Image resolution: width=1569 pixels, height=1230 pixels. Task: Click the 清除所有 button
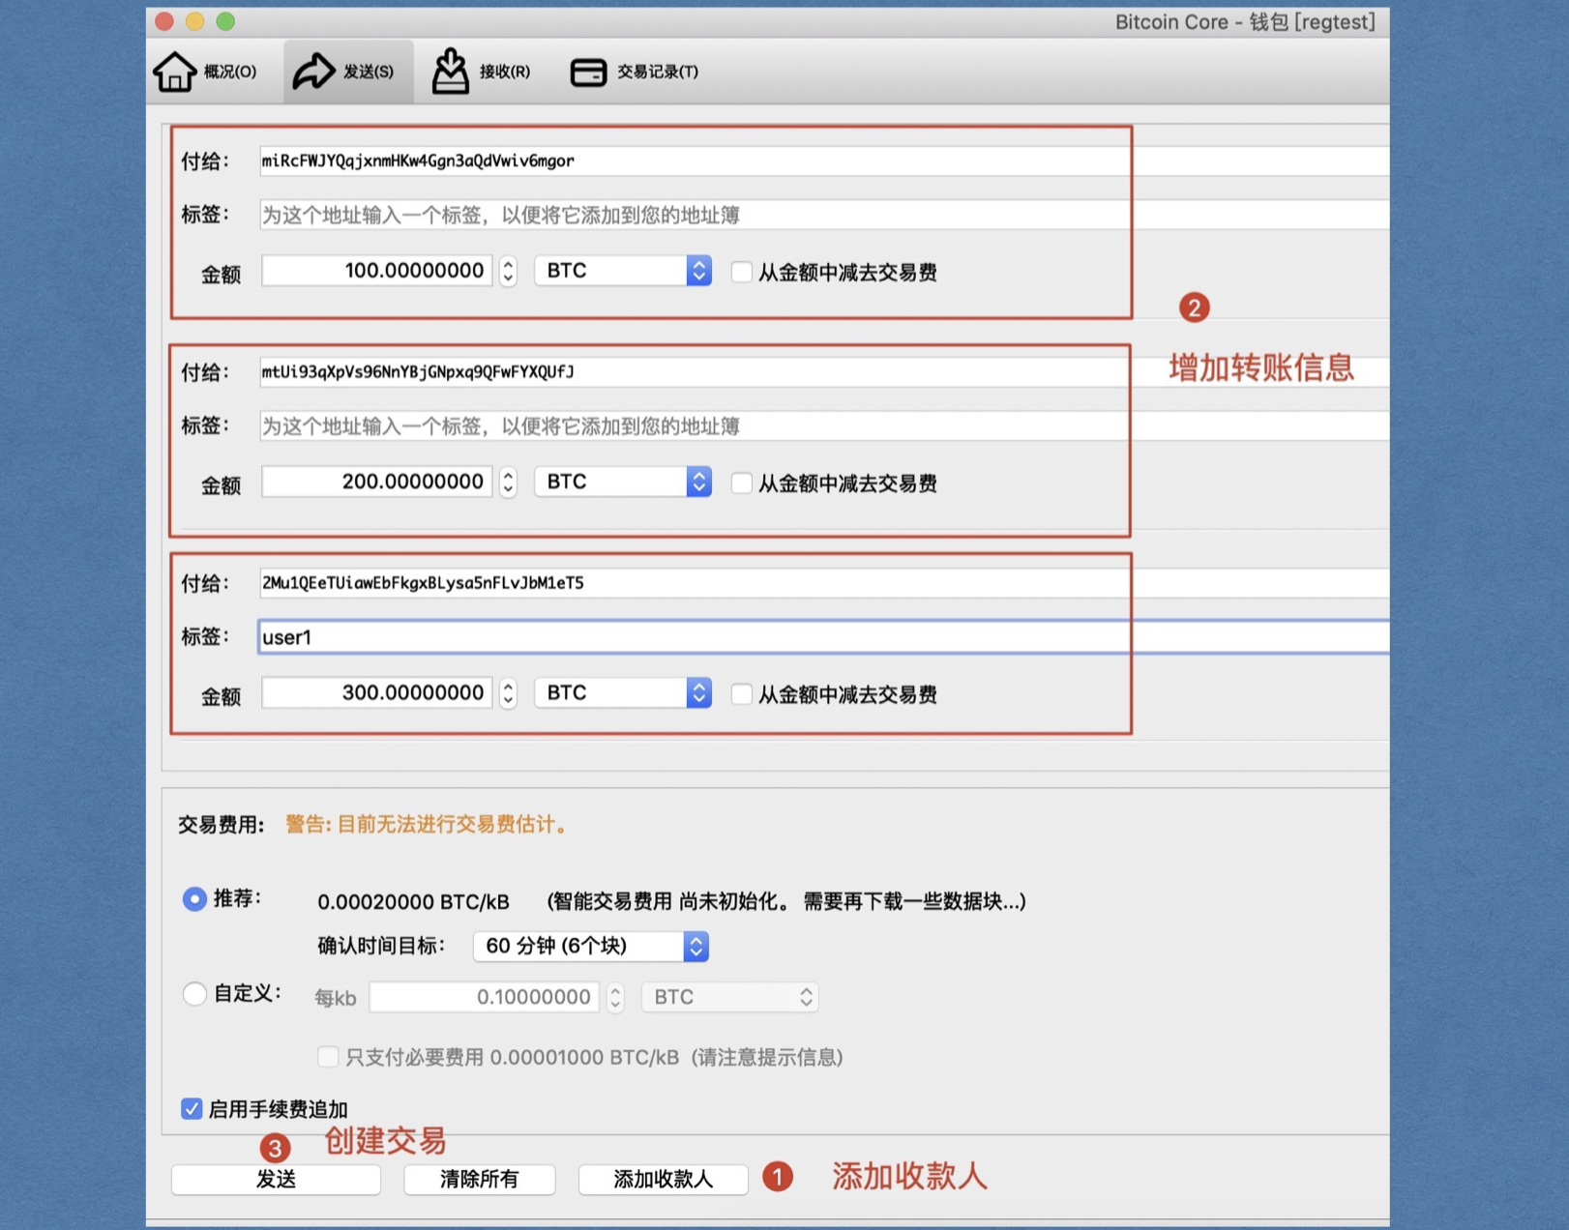pyautogui.click(x=480, y=1180)
